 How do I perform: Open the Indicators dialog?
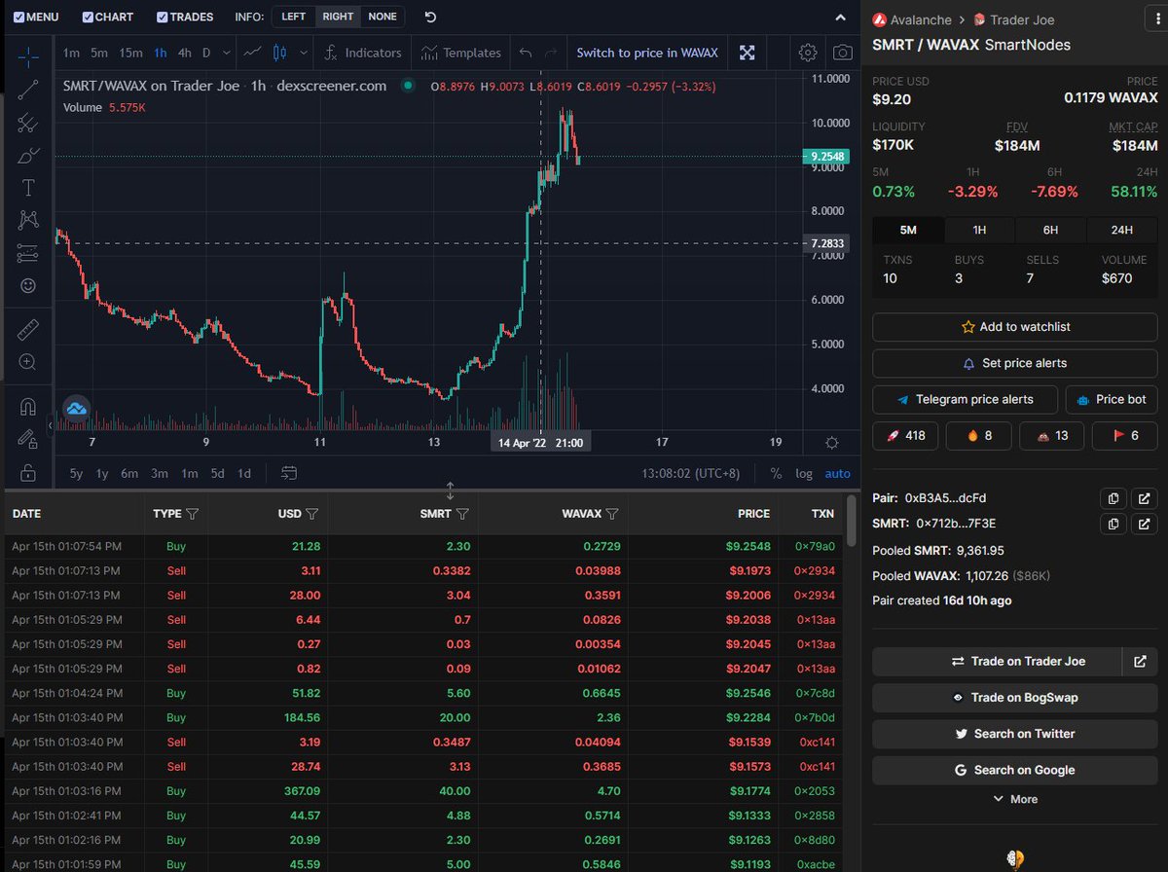tap(362, 53)
